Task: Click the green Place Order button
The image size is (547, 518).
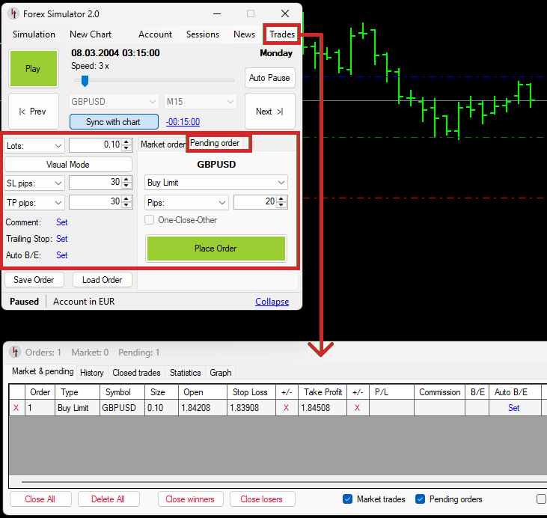Action: (216, 249)
